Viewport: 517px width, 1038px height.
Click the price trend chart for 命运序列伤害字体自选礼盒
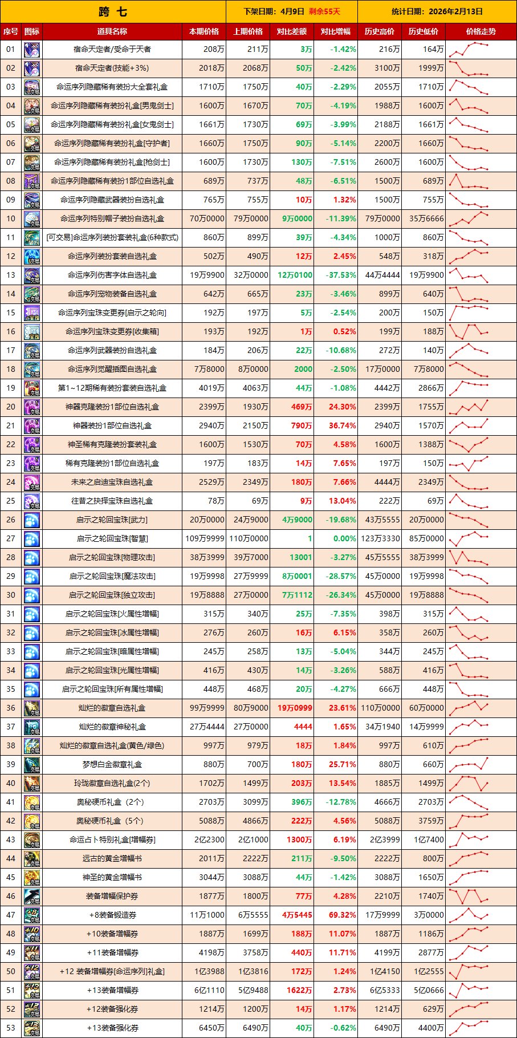[x=469, y=275]
